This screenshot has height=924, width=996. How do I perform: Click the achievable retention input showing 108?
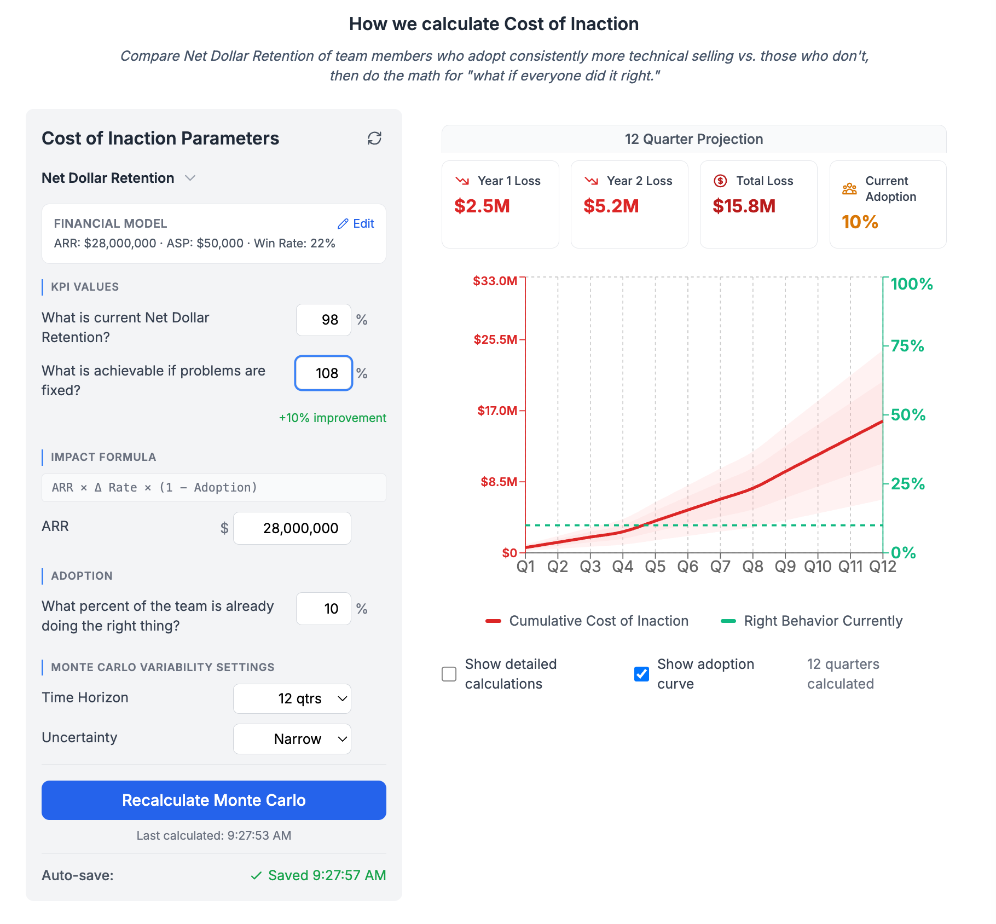click(x=323, y=373)
